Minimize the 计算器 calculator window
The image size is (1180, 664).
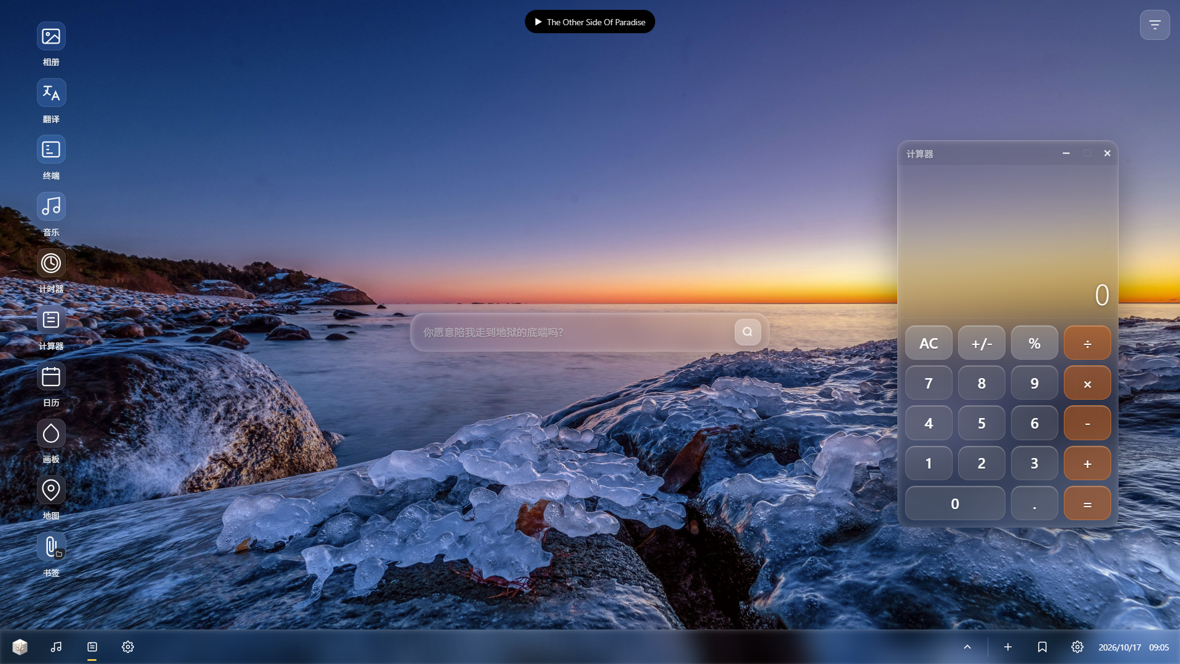[1066, 153]
